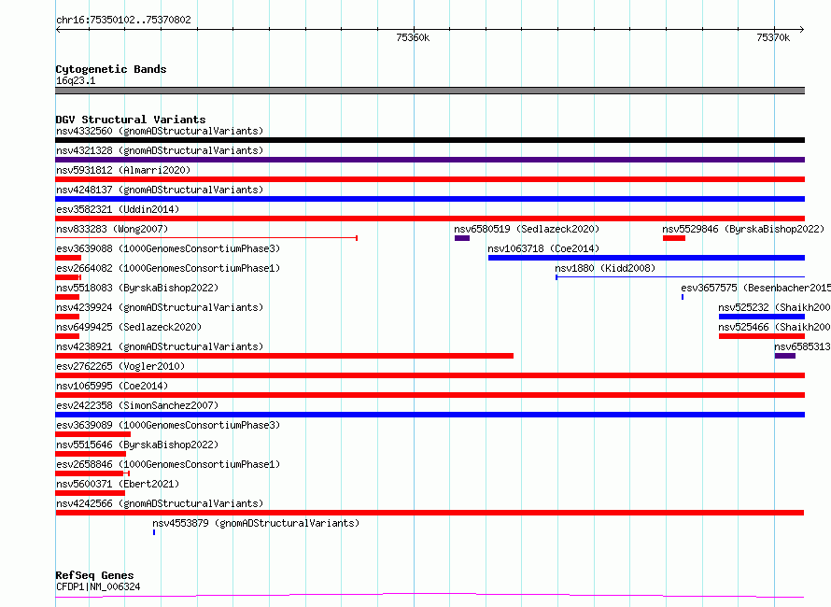Open the nsv1065995 (Coe2014) label

point(112,386)
